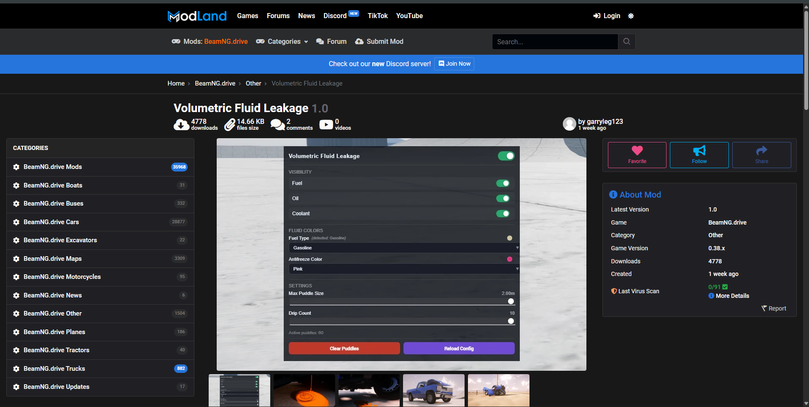
Task: Click the gear icon beside BeamNG.drive Cars
Action: point(16,222)
